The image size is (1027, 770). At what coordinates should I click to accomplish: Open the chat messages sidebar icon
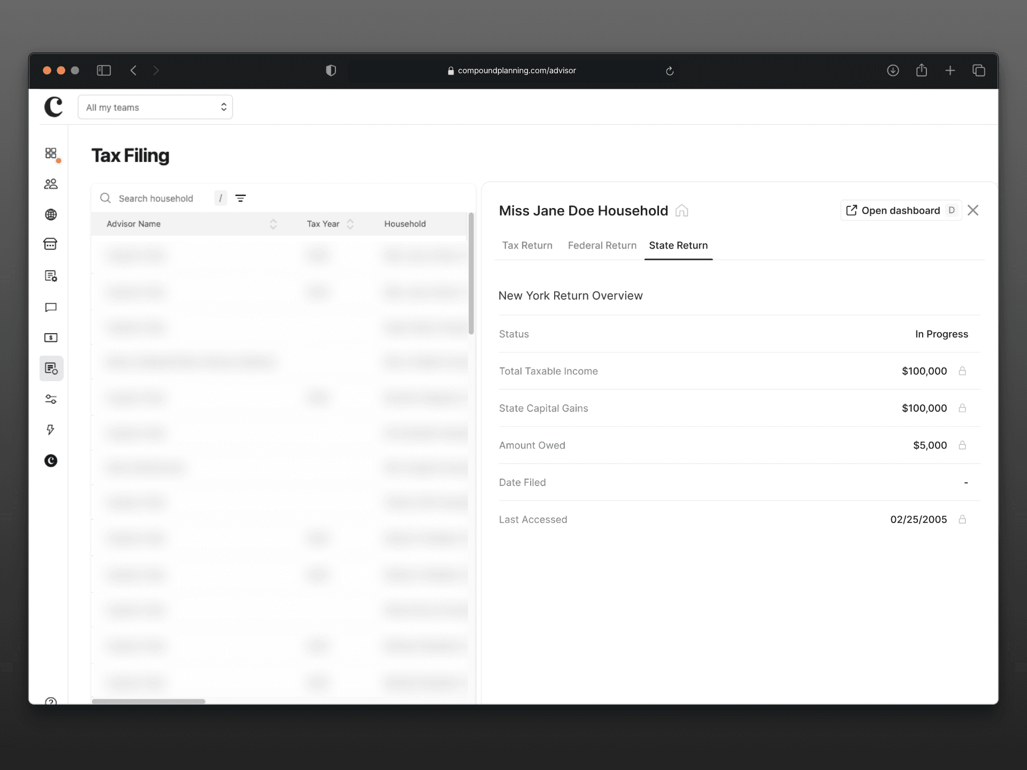(x=51, y=307)
